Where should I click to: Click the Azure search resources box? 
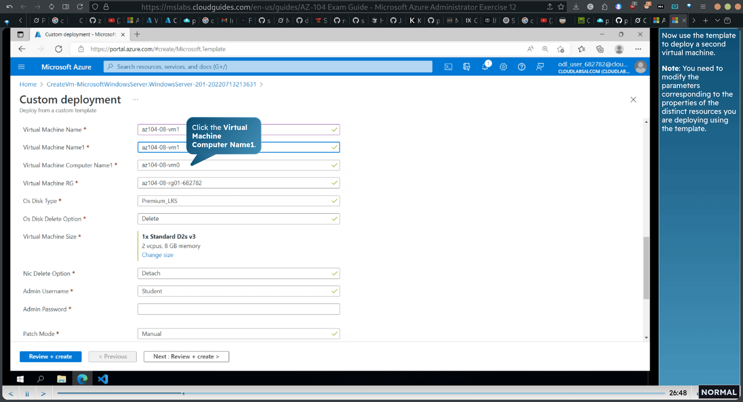pyautogui.click(x=268, y=67)
